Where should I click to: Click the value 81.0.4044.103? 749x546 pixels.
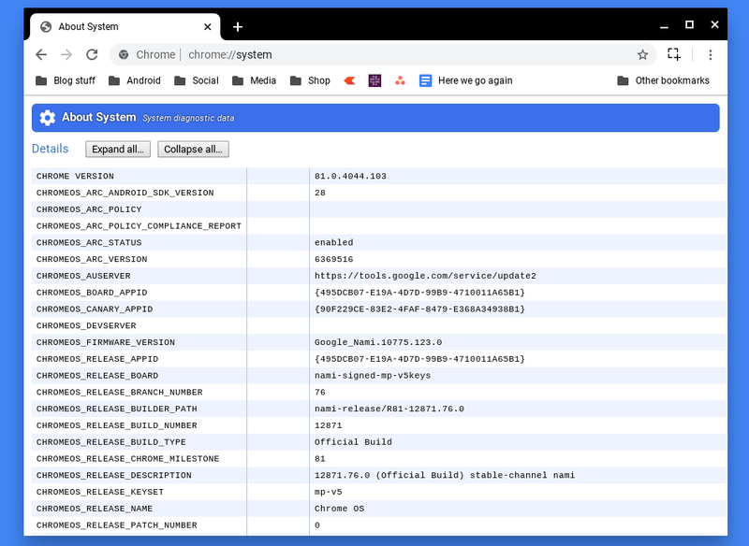point(350,176)
